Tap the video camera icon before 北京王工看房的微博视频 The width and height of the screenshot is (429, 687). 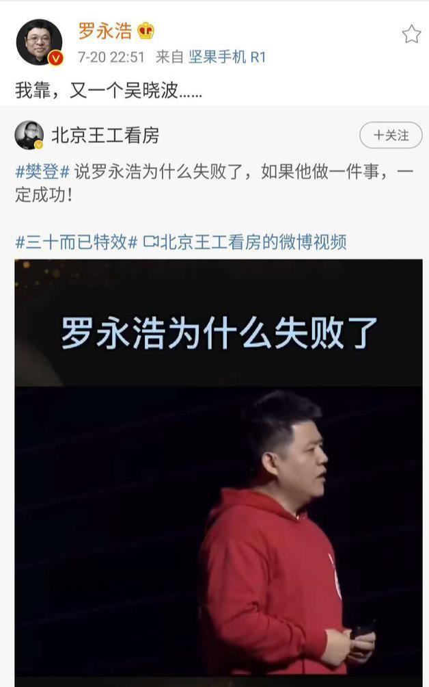[150, 242]
